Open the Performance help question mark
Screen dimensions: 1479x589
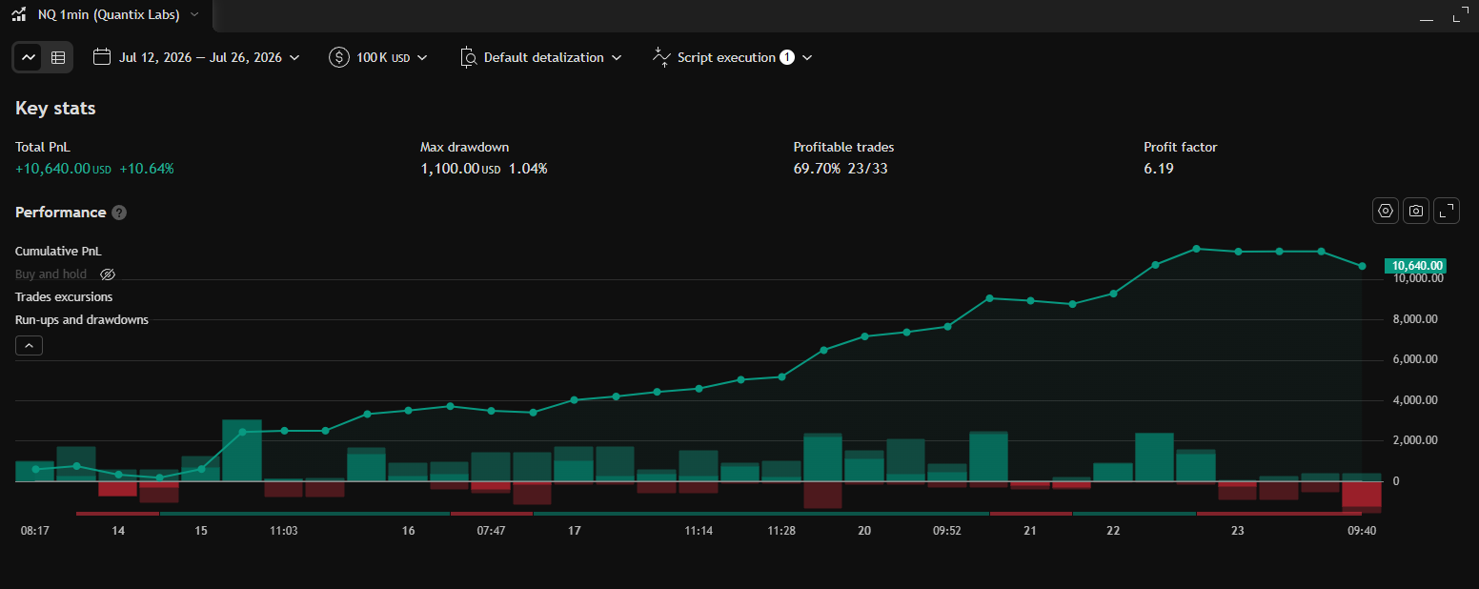point(119,213)
